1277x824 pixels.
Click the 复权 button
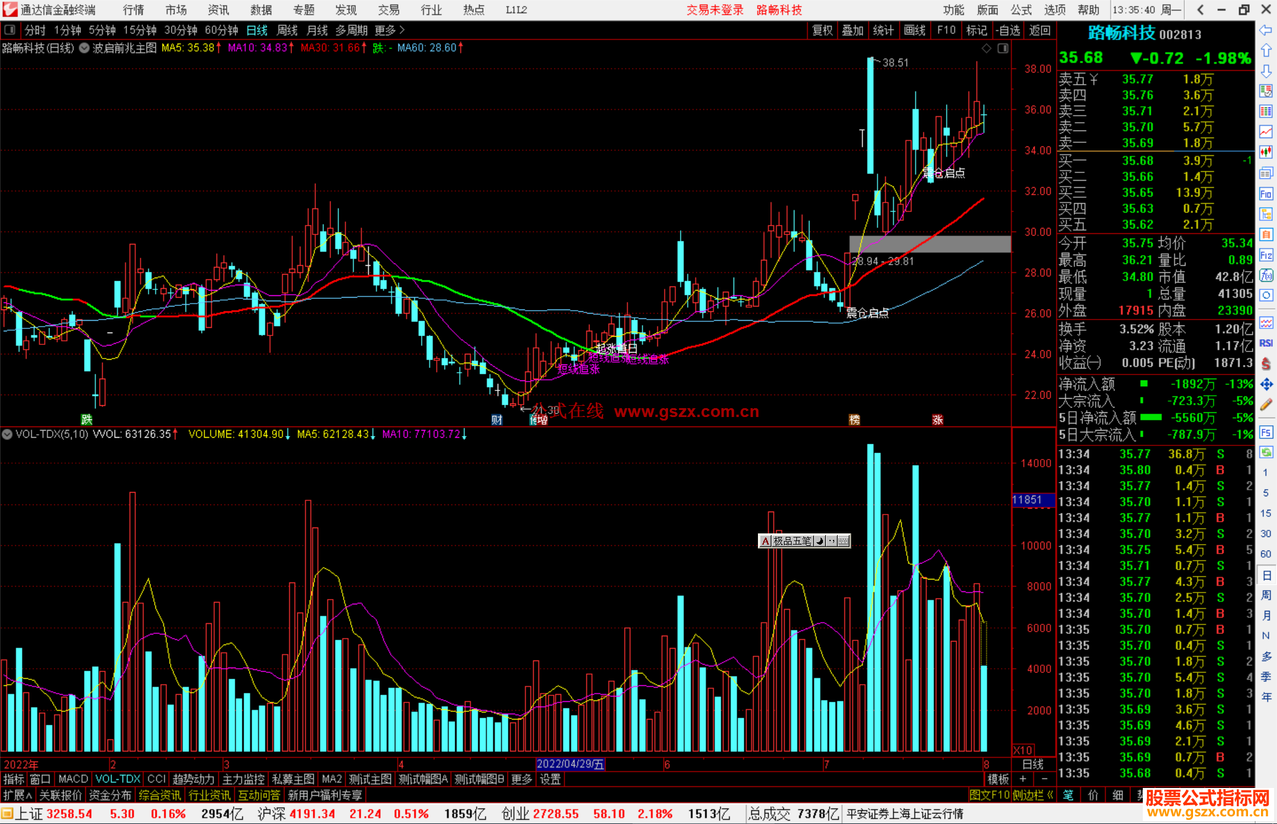point(822,30)
